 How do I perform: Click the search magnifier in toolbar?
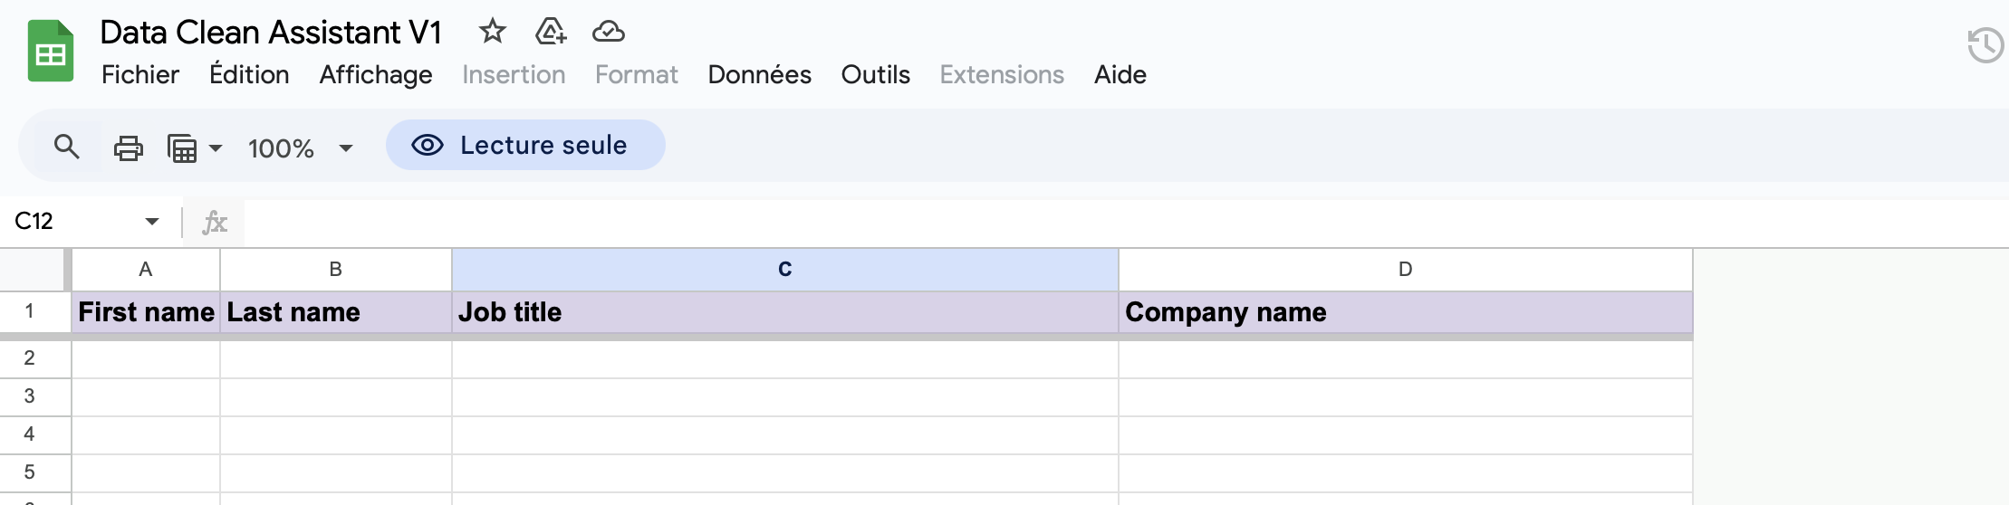tap(66, 147)
